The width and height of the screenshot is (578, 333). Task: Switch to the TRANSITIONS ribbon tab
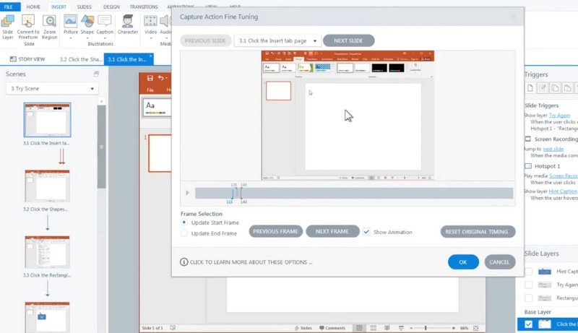point(144,7)
